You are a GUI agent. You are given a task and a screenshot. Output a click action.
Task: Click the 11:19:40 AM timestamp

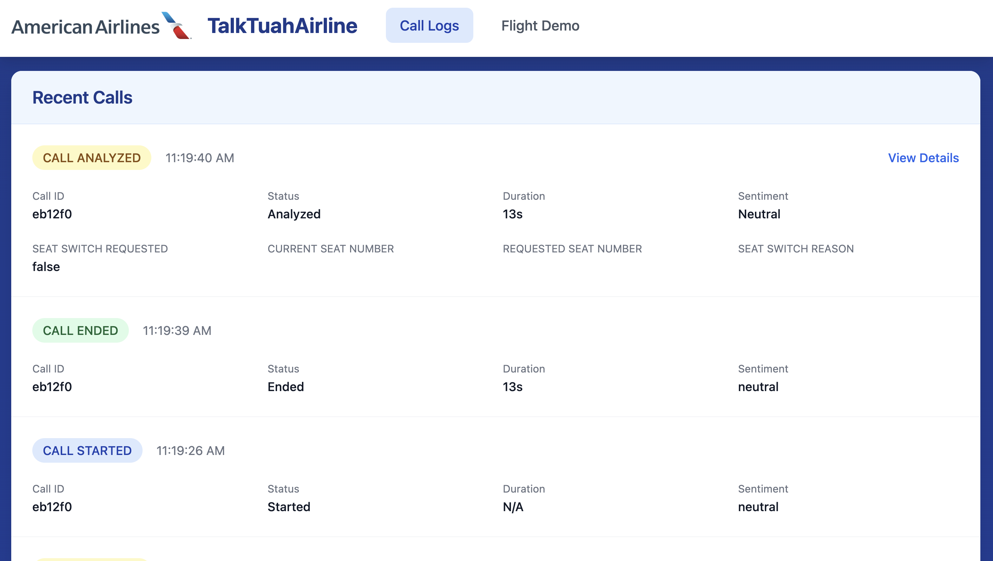click(x=200, y=158)
